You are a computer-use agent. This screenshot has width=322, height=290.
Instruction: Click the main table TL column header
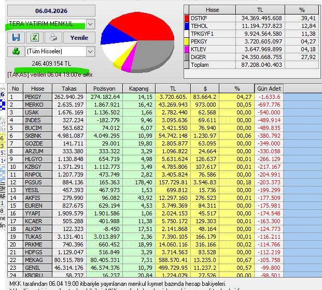point(173,89)
